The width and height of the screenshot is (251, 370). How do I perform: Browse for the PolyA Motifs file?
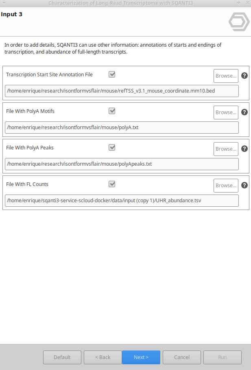coord(226,112)
